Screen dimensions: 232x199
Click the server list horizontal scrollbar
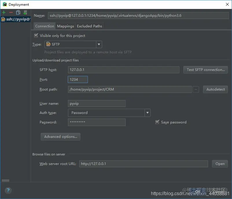(x=5, y=181)
